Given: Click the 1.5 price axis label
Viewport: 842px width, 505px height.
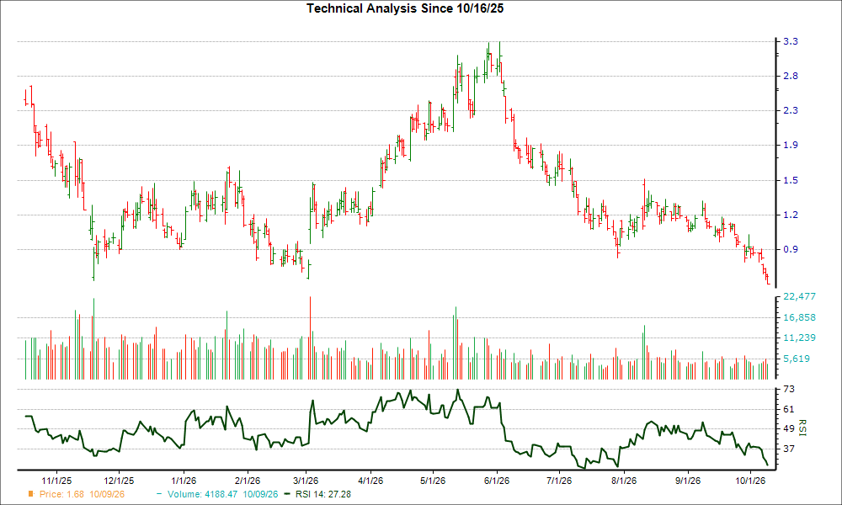Looking at the screenshot, I should point(791,180).
